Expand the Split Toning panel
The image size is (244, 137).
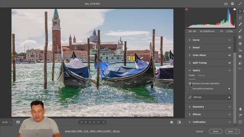coord(189,63)
